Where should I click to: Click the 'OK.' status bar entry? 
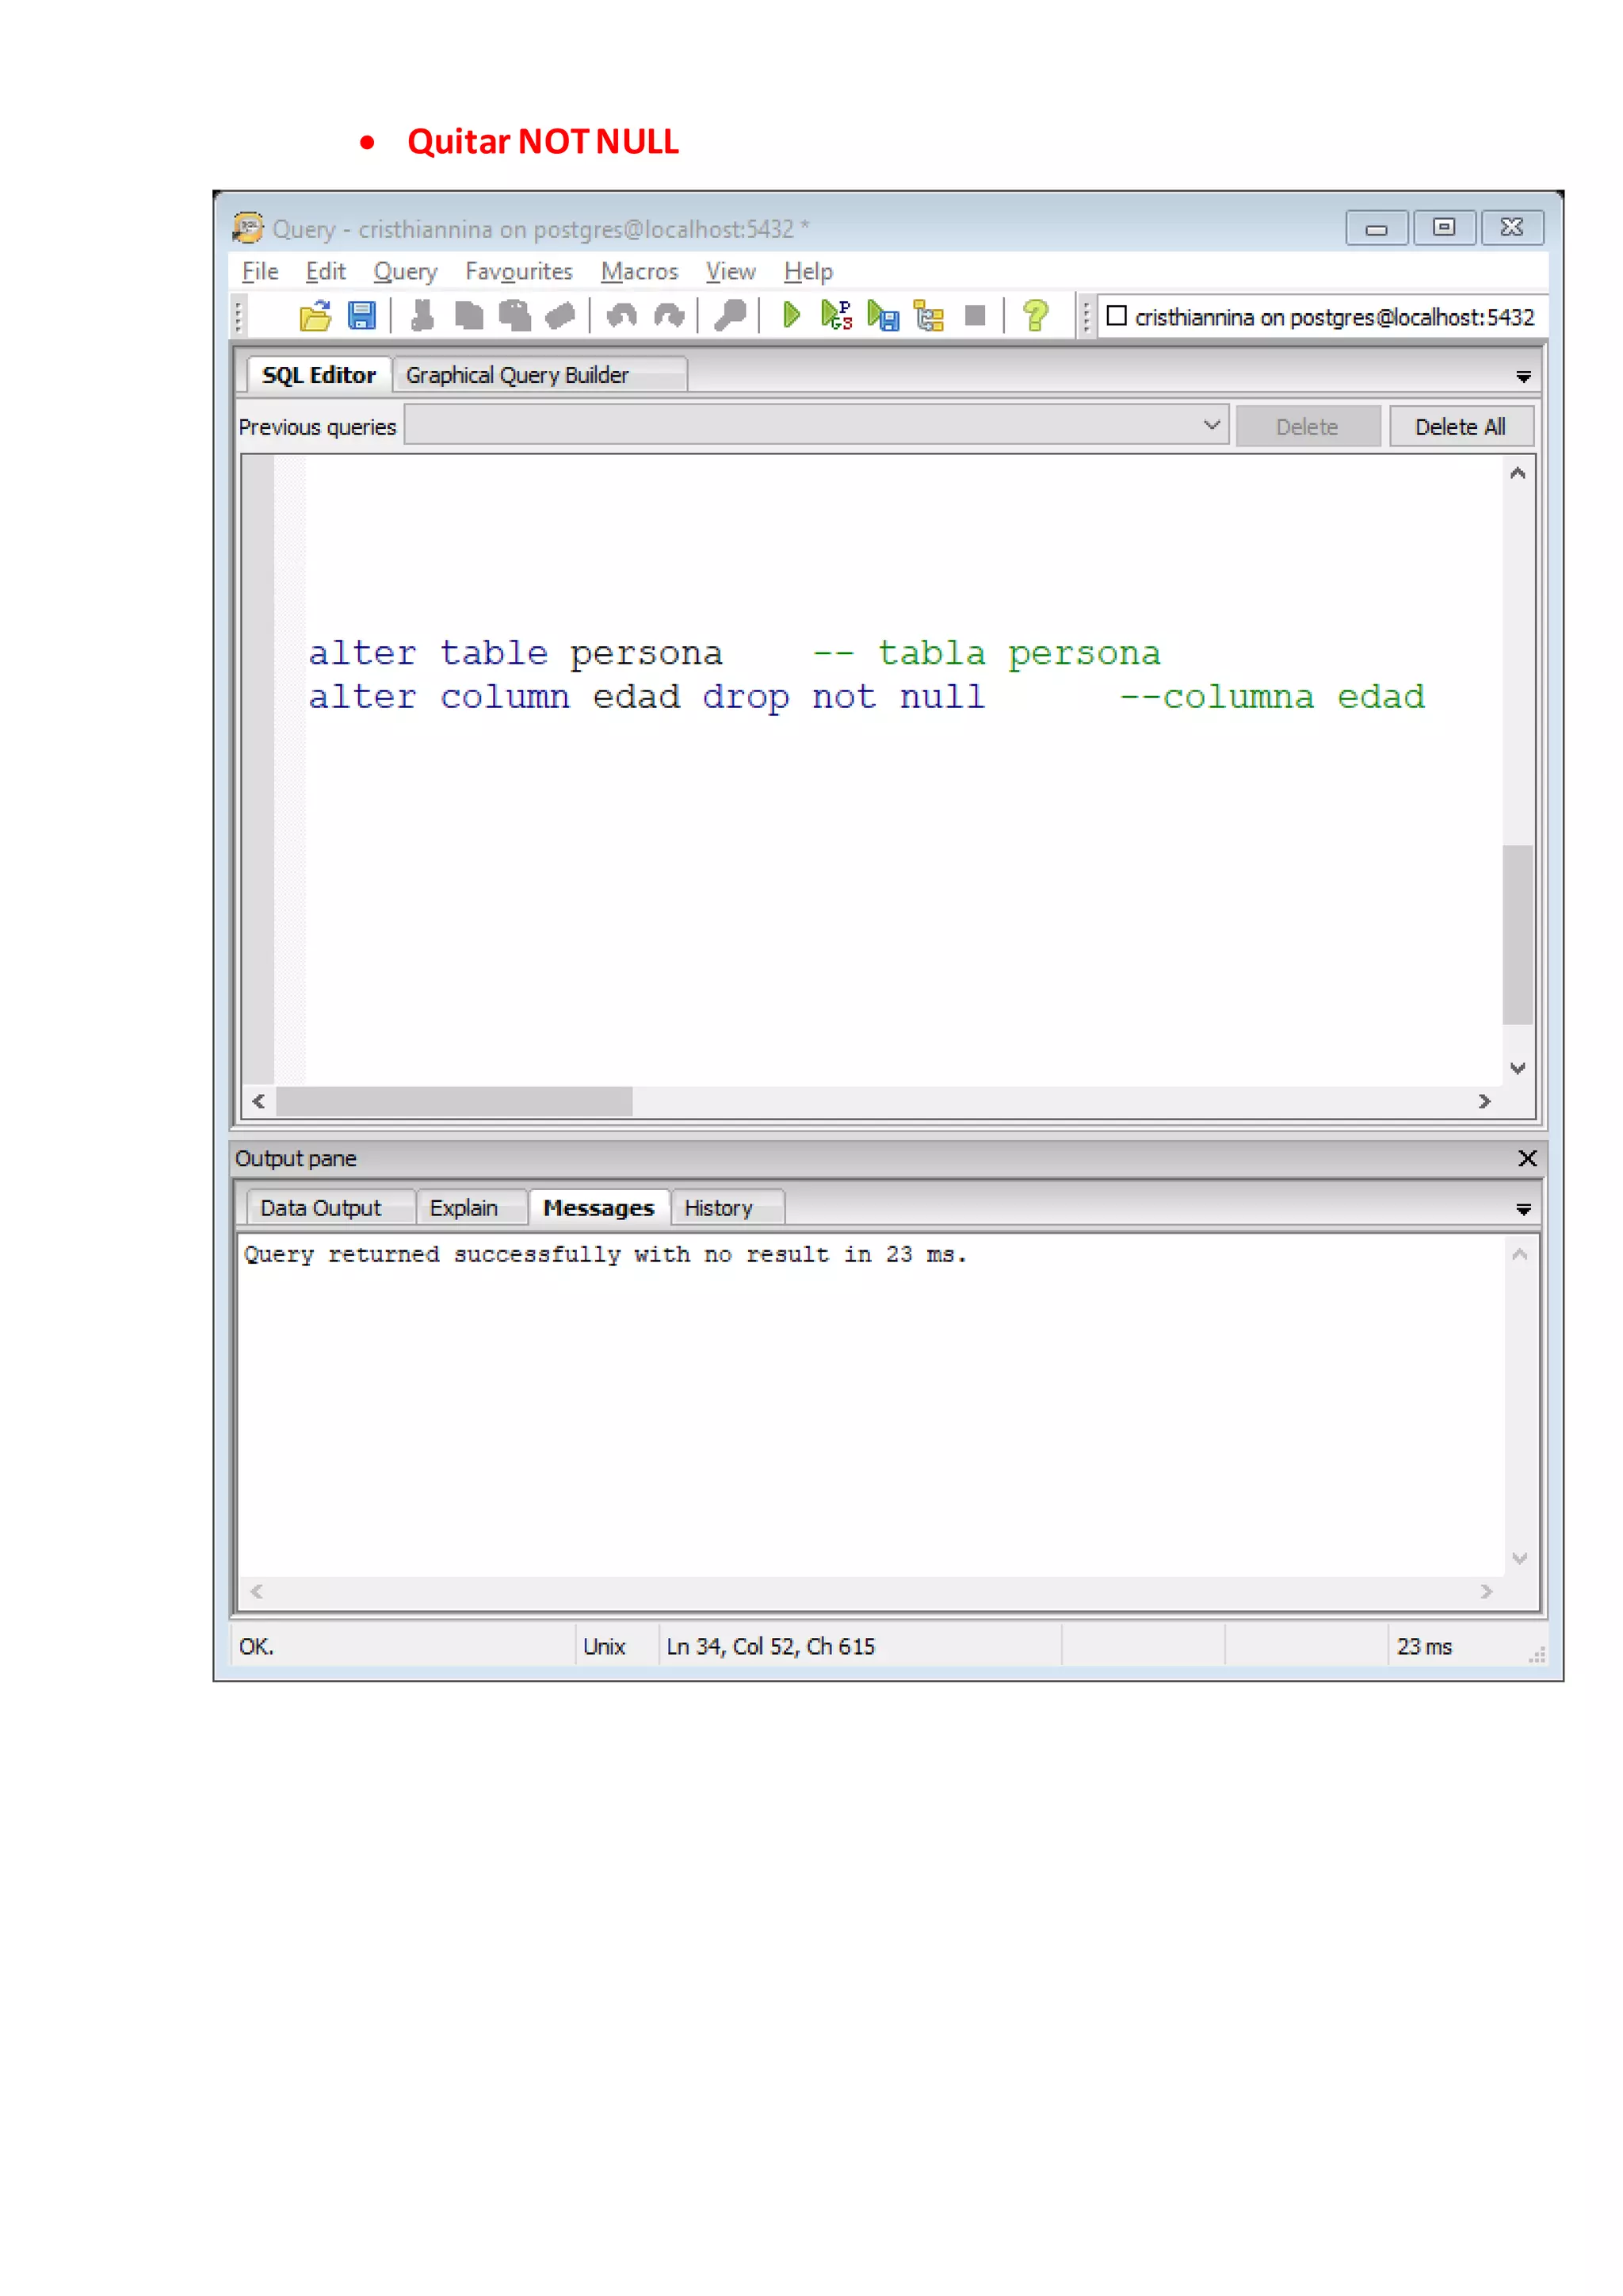point(256,1646)
